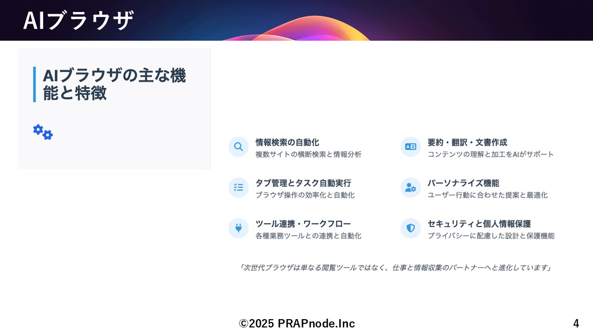The width and height of the screenshot is (593, 333).
Task: Click the パーソナライズ機能 heading
Action: point(463,183)
